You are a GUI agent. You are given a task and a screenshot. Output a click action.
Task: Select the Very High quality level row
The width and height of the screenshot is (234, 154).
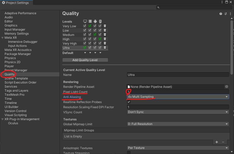pos(70,43)
